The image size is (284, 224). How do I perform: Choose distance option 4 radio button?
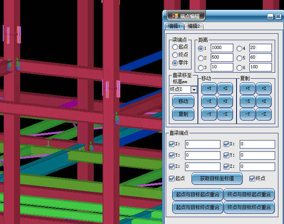click(x=239, y=49)
